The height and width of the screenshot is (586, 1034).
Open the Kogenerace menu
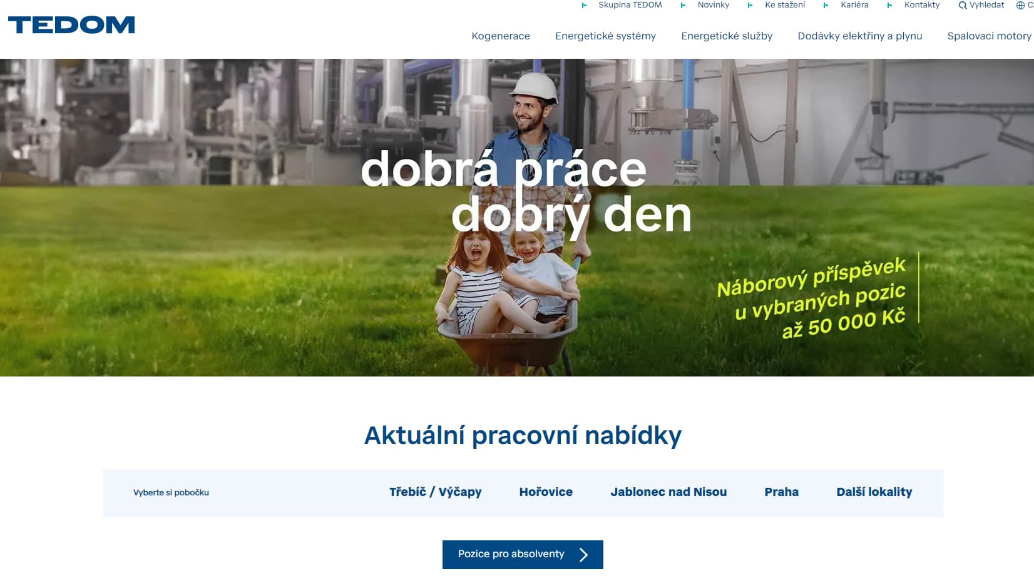click(x=500, y=36)
